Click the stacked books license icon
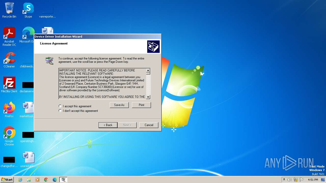The height and width of the screenshot is (183, 326). (x=49, y=60)
